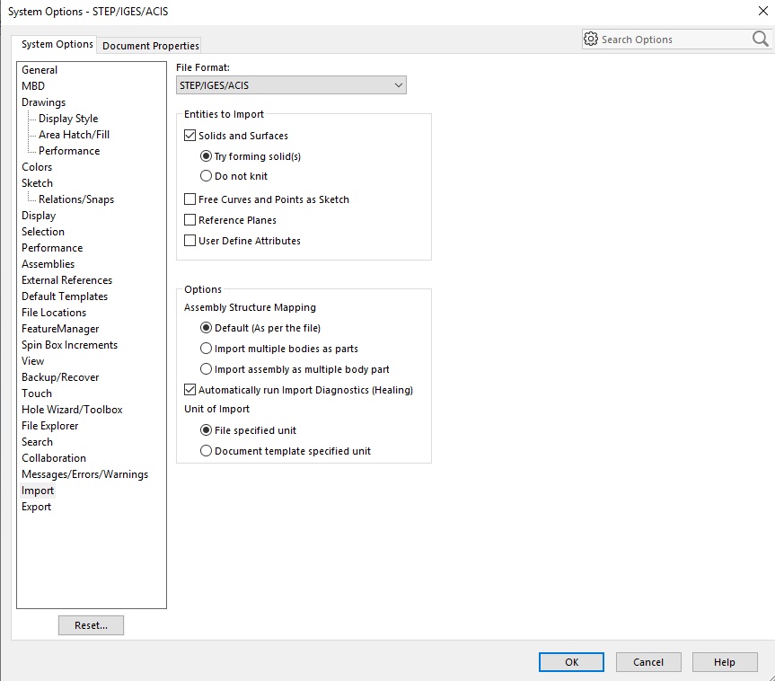Click the search magnifier icon

click(x=760, y=39)
